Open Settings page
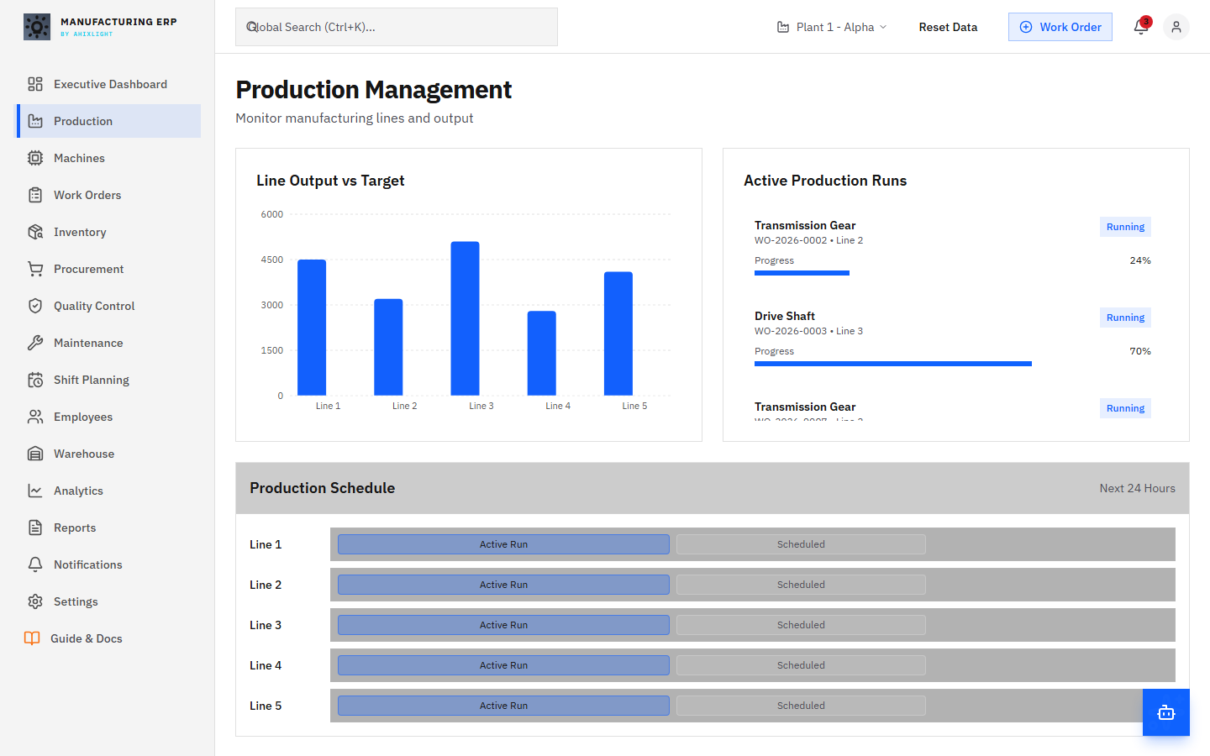This screenshot has height=756, width=1210. tap(109, 601)
